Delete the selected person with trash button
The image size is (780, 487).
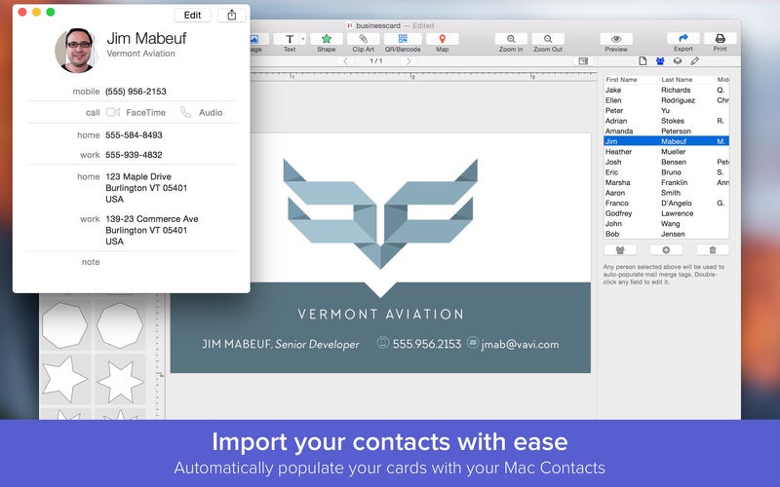[713, 250]
